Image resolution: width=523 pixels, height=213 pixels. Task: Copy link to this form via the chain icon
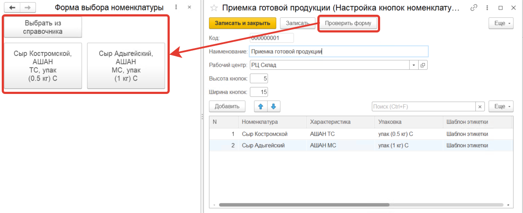point(475,7)
